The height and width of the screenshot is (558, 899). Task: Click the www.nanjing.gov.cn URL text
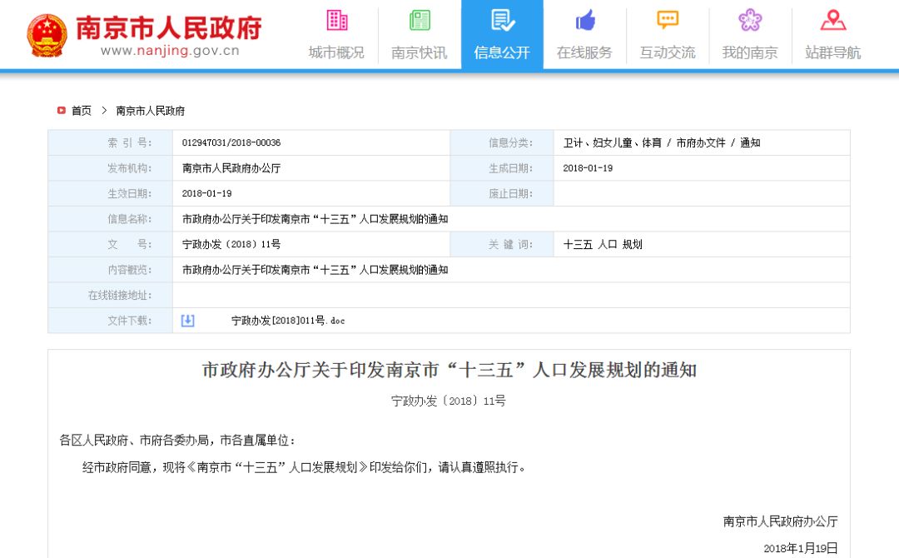pyautogui.click(x=170, y=51)
